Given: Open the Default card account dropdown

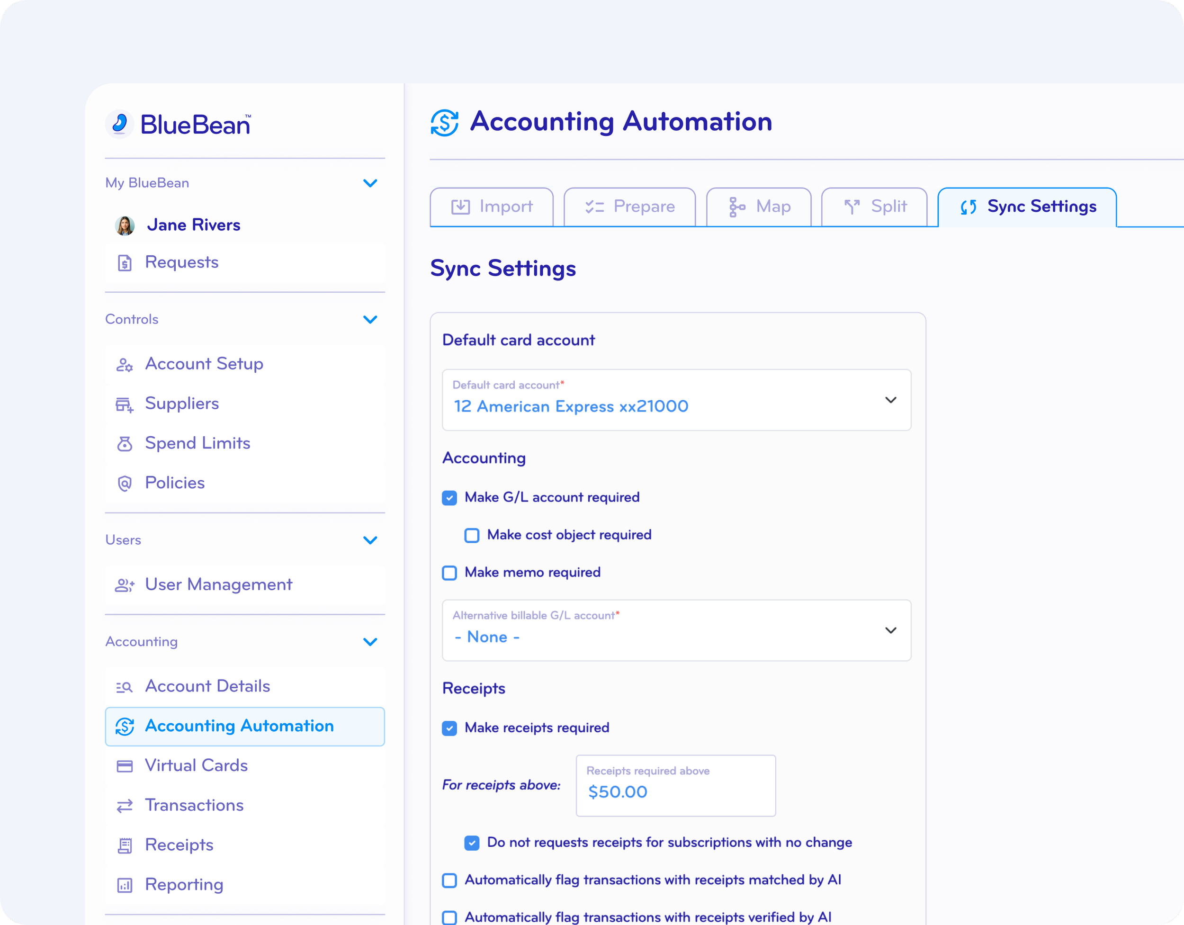Looking at the screenshot, I should pyautogui.click(x=891, y=400).
